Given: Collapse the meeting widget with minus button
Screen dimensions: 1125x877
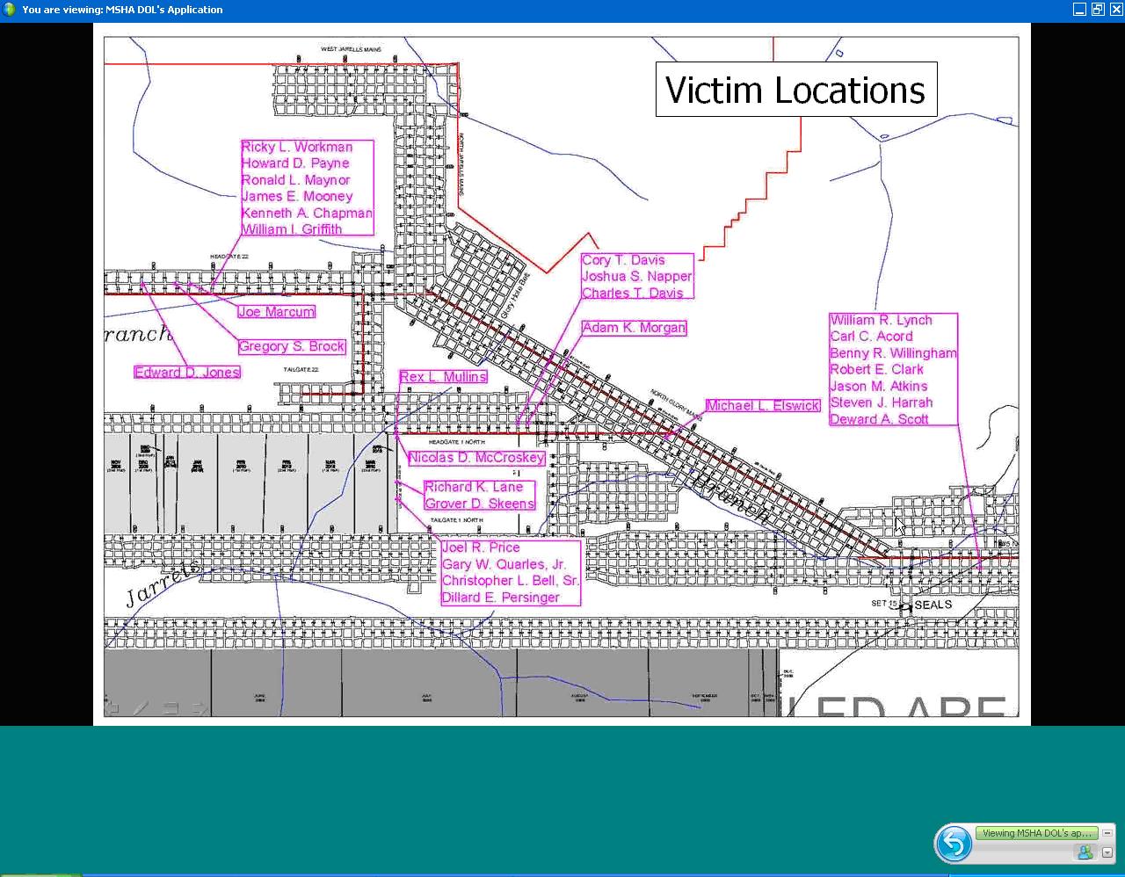Looking at the screenshot, I should tap(1107, 833).
